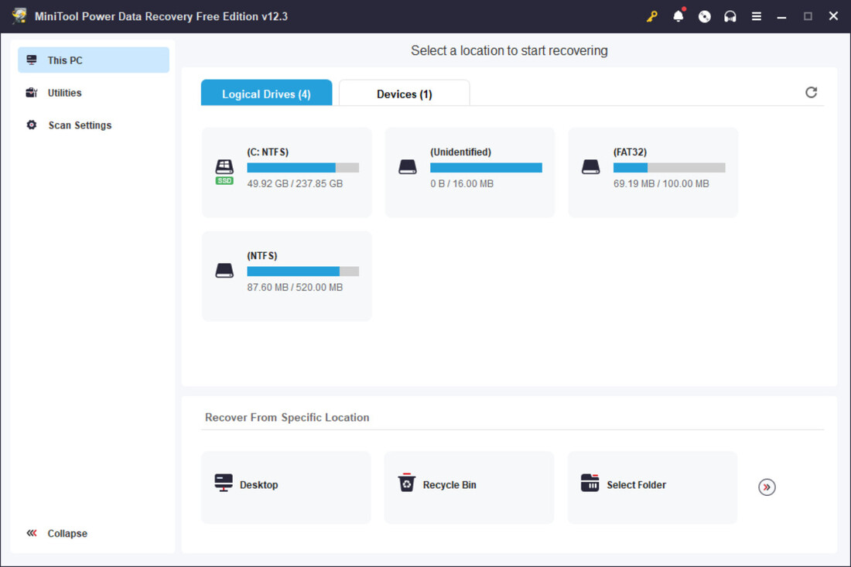Click the Unidentified drive icon
Viewport: 851px width, 567px height.
click(x=408, y=166)
